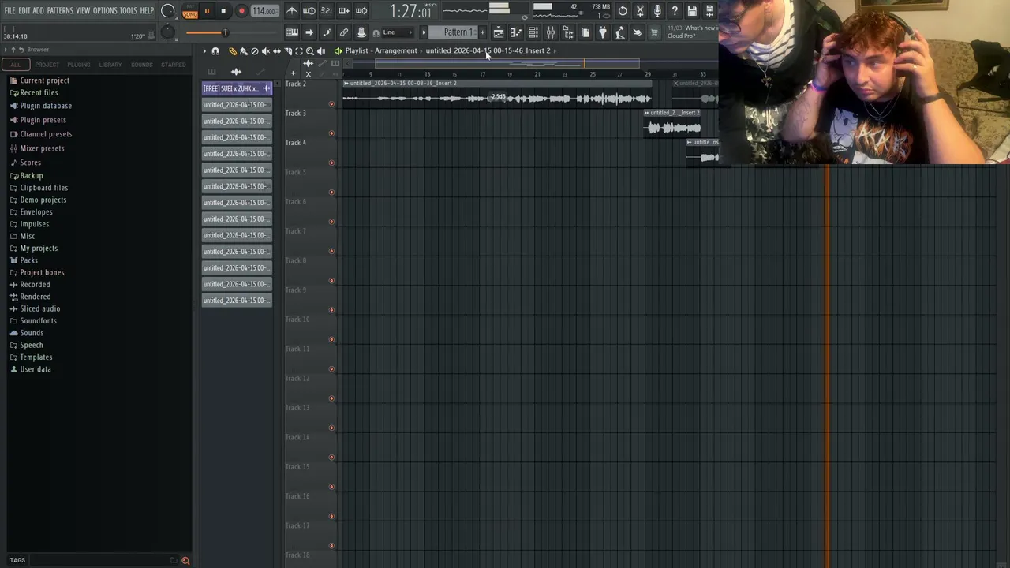The width and height of the screenshot is (1010, 568).
Task: Select the mute tool in playlist toolbar
Action: pyautogui.click(x=265, y=51)
